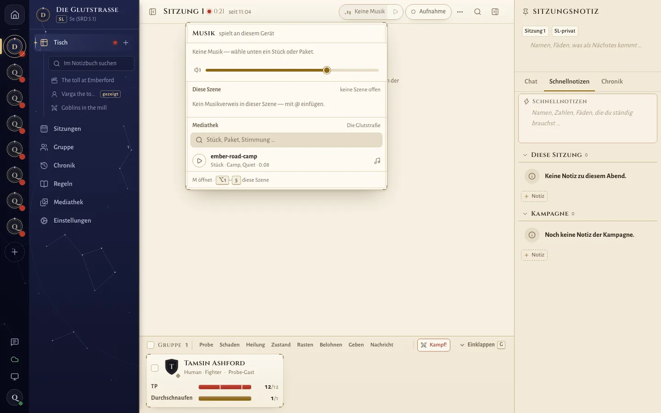Image resolution: width=661 pixels, height=413 pixels.
Task: Collapse the Diese Sitzung section
Action: pos(525,155)
